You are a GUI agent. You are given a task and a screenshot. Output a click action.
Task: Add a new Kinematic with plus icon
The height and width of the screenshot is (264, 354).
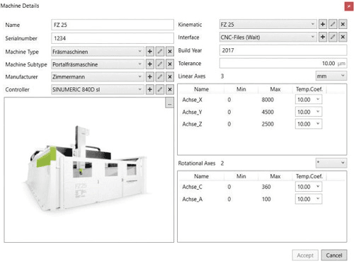click(323, 24)
